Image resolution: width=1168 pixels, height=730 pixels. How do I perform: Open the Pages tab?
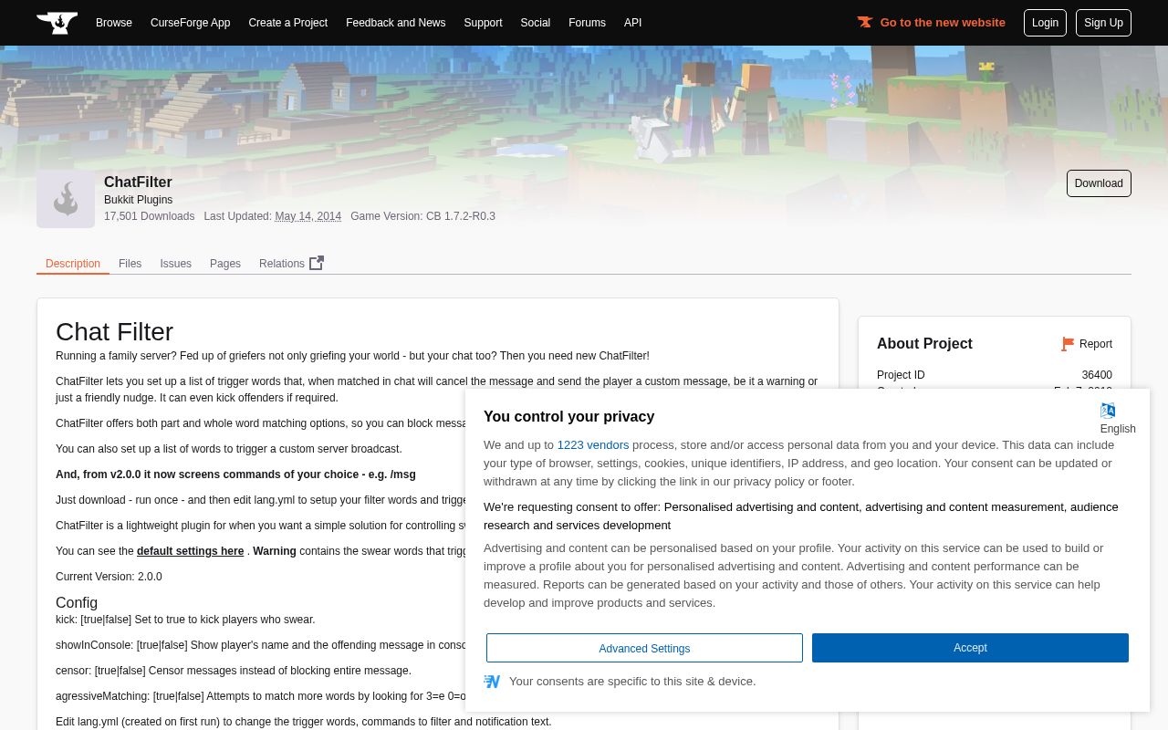point(225,264)
